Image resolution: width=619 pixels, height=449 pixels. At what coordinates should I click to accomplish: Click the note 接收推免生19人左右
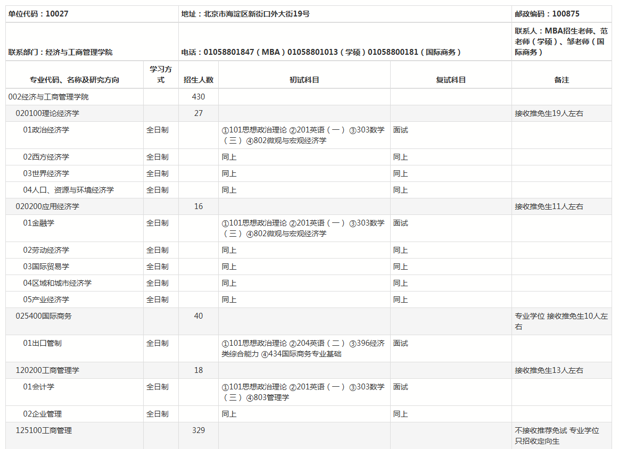click(549, 113)
